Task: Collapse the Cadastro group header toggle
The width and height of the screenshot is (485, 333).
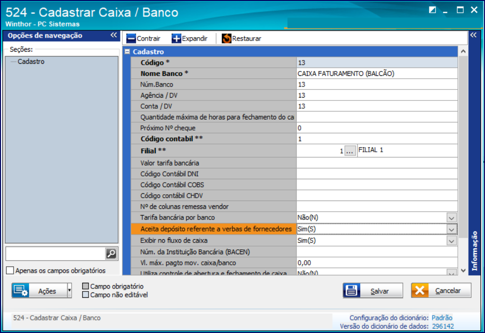Action: click(x=128, y=52)
